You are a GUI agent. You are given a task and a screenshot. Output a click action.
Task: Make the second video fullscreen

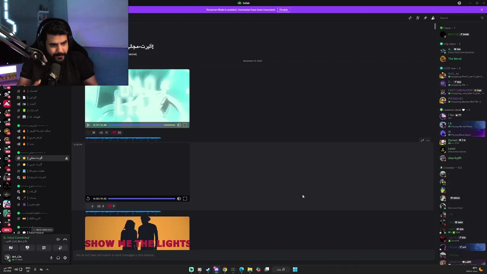[x=185, y=199]
